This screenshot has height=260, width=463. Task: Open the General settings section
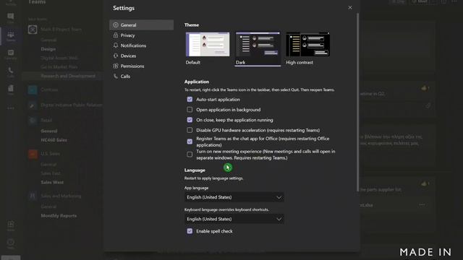pos(142,25)
